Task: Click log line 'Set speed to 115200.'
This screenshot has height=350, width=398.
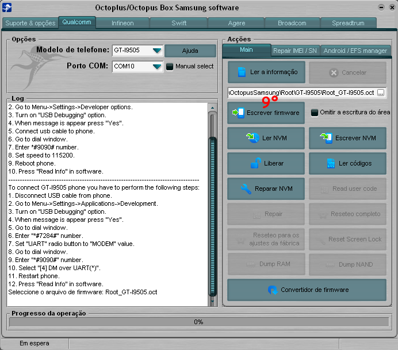Action: tap(41, 155)
